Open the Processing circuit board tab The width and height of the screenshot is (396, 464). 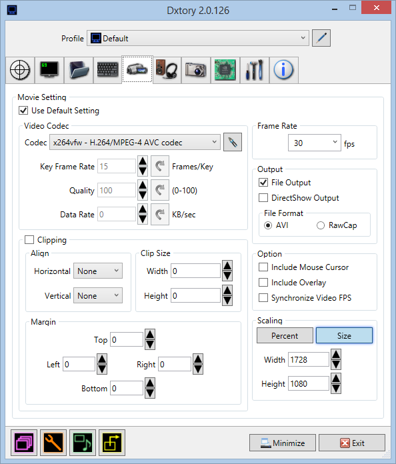(225, 70)
